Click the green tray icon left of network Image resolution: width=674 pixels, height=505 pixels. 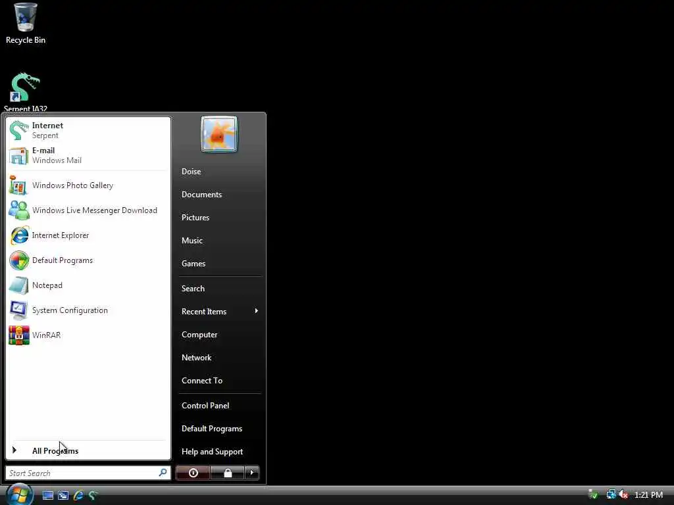click(593, 494)
